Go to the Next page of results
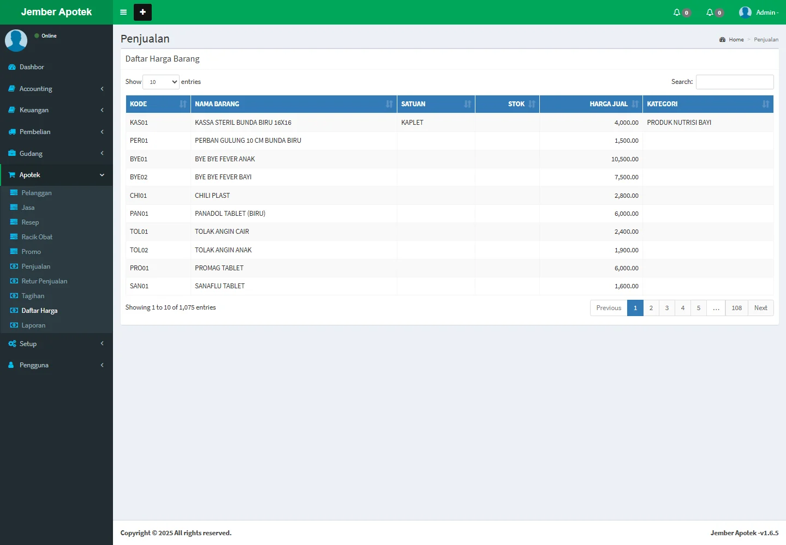Image resolution: width=786 pixels, height=545 pixels. (760, 308)
